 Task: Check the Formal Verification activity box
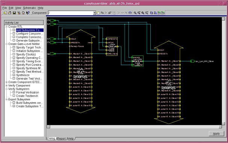tap(14, 92)
